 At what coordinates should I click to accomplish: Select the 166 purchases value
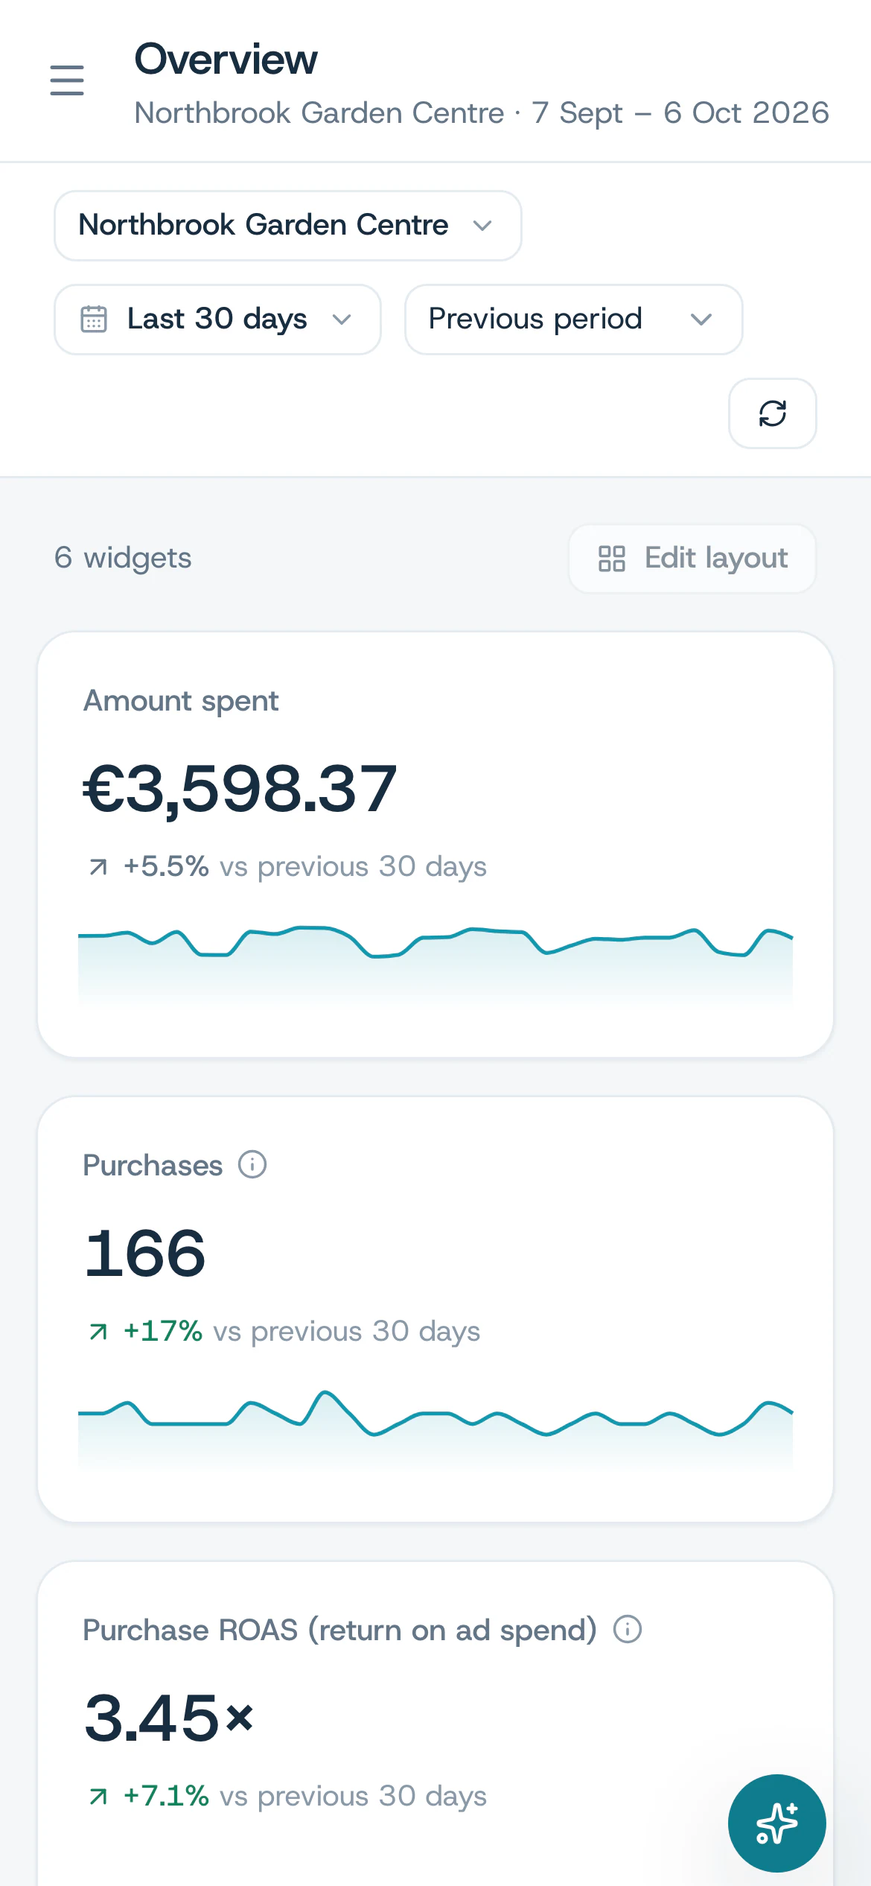pyautogui.click(x=145, y=1254)
